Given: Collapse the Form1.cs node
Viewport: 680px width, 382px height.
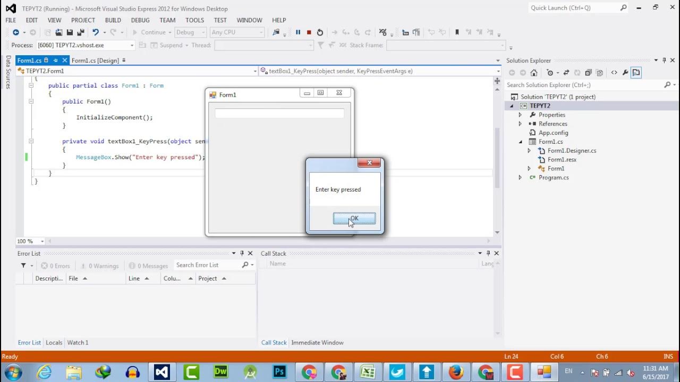Looking at the screenshot, I should [x=520, y=142].
